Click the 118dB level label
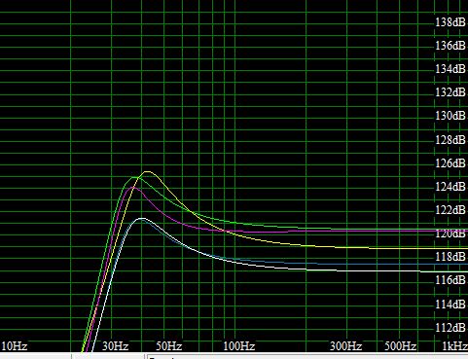The height and width of the screenshot is (359, 468). [450, 257]
